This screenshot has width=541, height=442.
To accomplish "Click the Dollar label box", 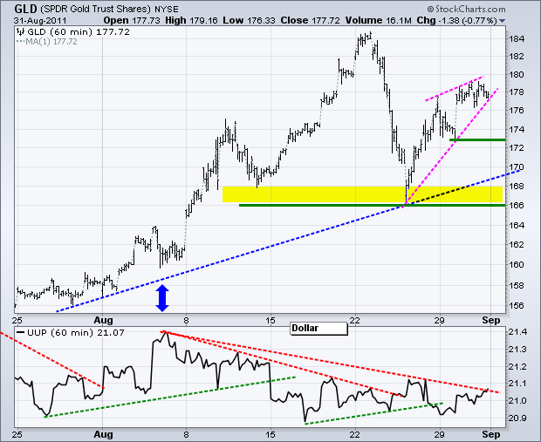I will tap(318, 328).
